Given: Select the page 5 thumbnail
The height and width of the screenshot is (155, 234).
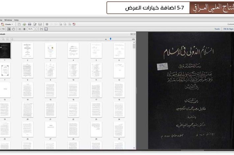Looking at the screenshot, I should click(x=96, y=50).
